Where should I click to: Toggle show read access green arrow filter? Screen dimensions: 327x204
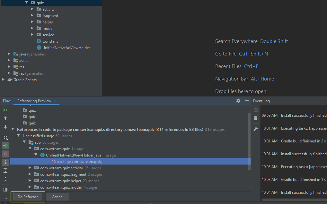5,146
